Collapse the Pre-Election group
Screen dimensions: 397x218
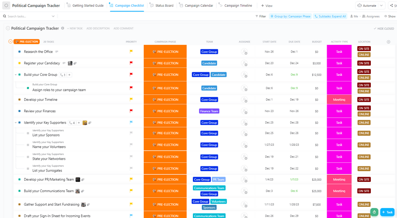tap(10, 41)
